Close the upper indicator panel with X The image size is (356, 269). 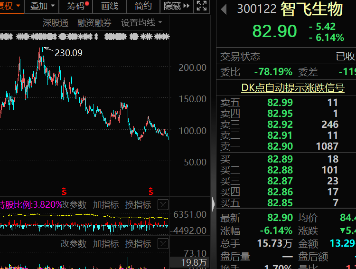163,205
